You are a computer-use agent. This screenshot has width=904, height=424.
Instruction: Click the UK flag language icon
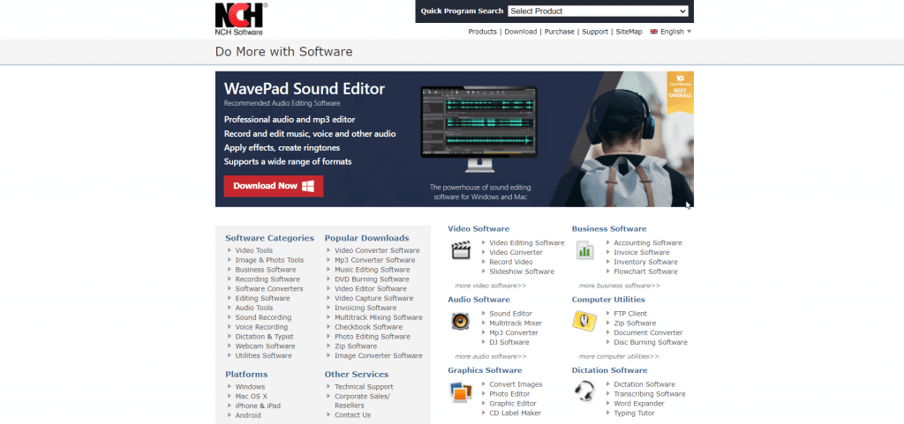tap(654, 32)
